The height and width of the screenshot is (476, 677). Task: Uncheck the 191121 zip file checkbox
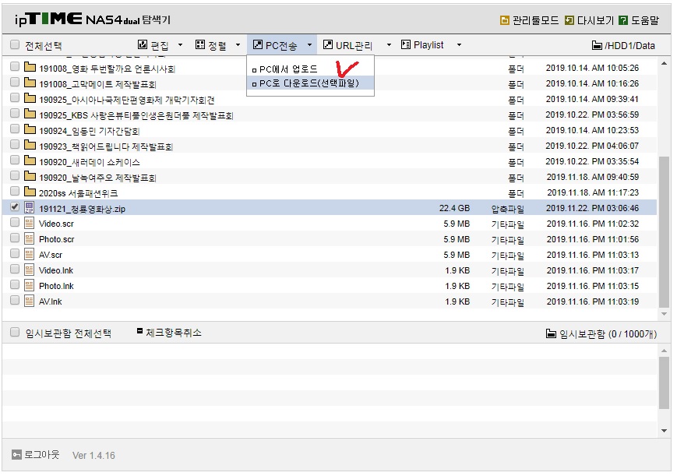(x=15, y=207)
